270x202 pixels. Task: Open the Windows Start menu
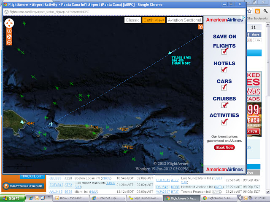click(12, 198)
